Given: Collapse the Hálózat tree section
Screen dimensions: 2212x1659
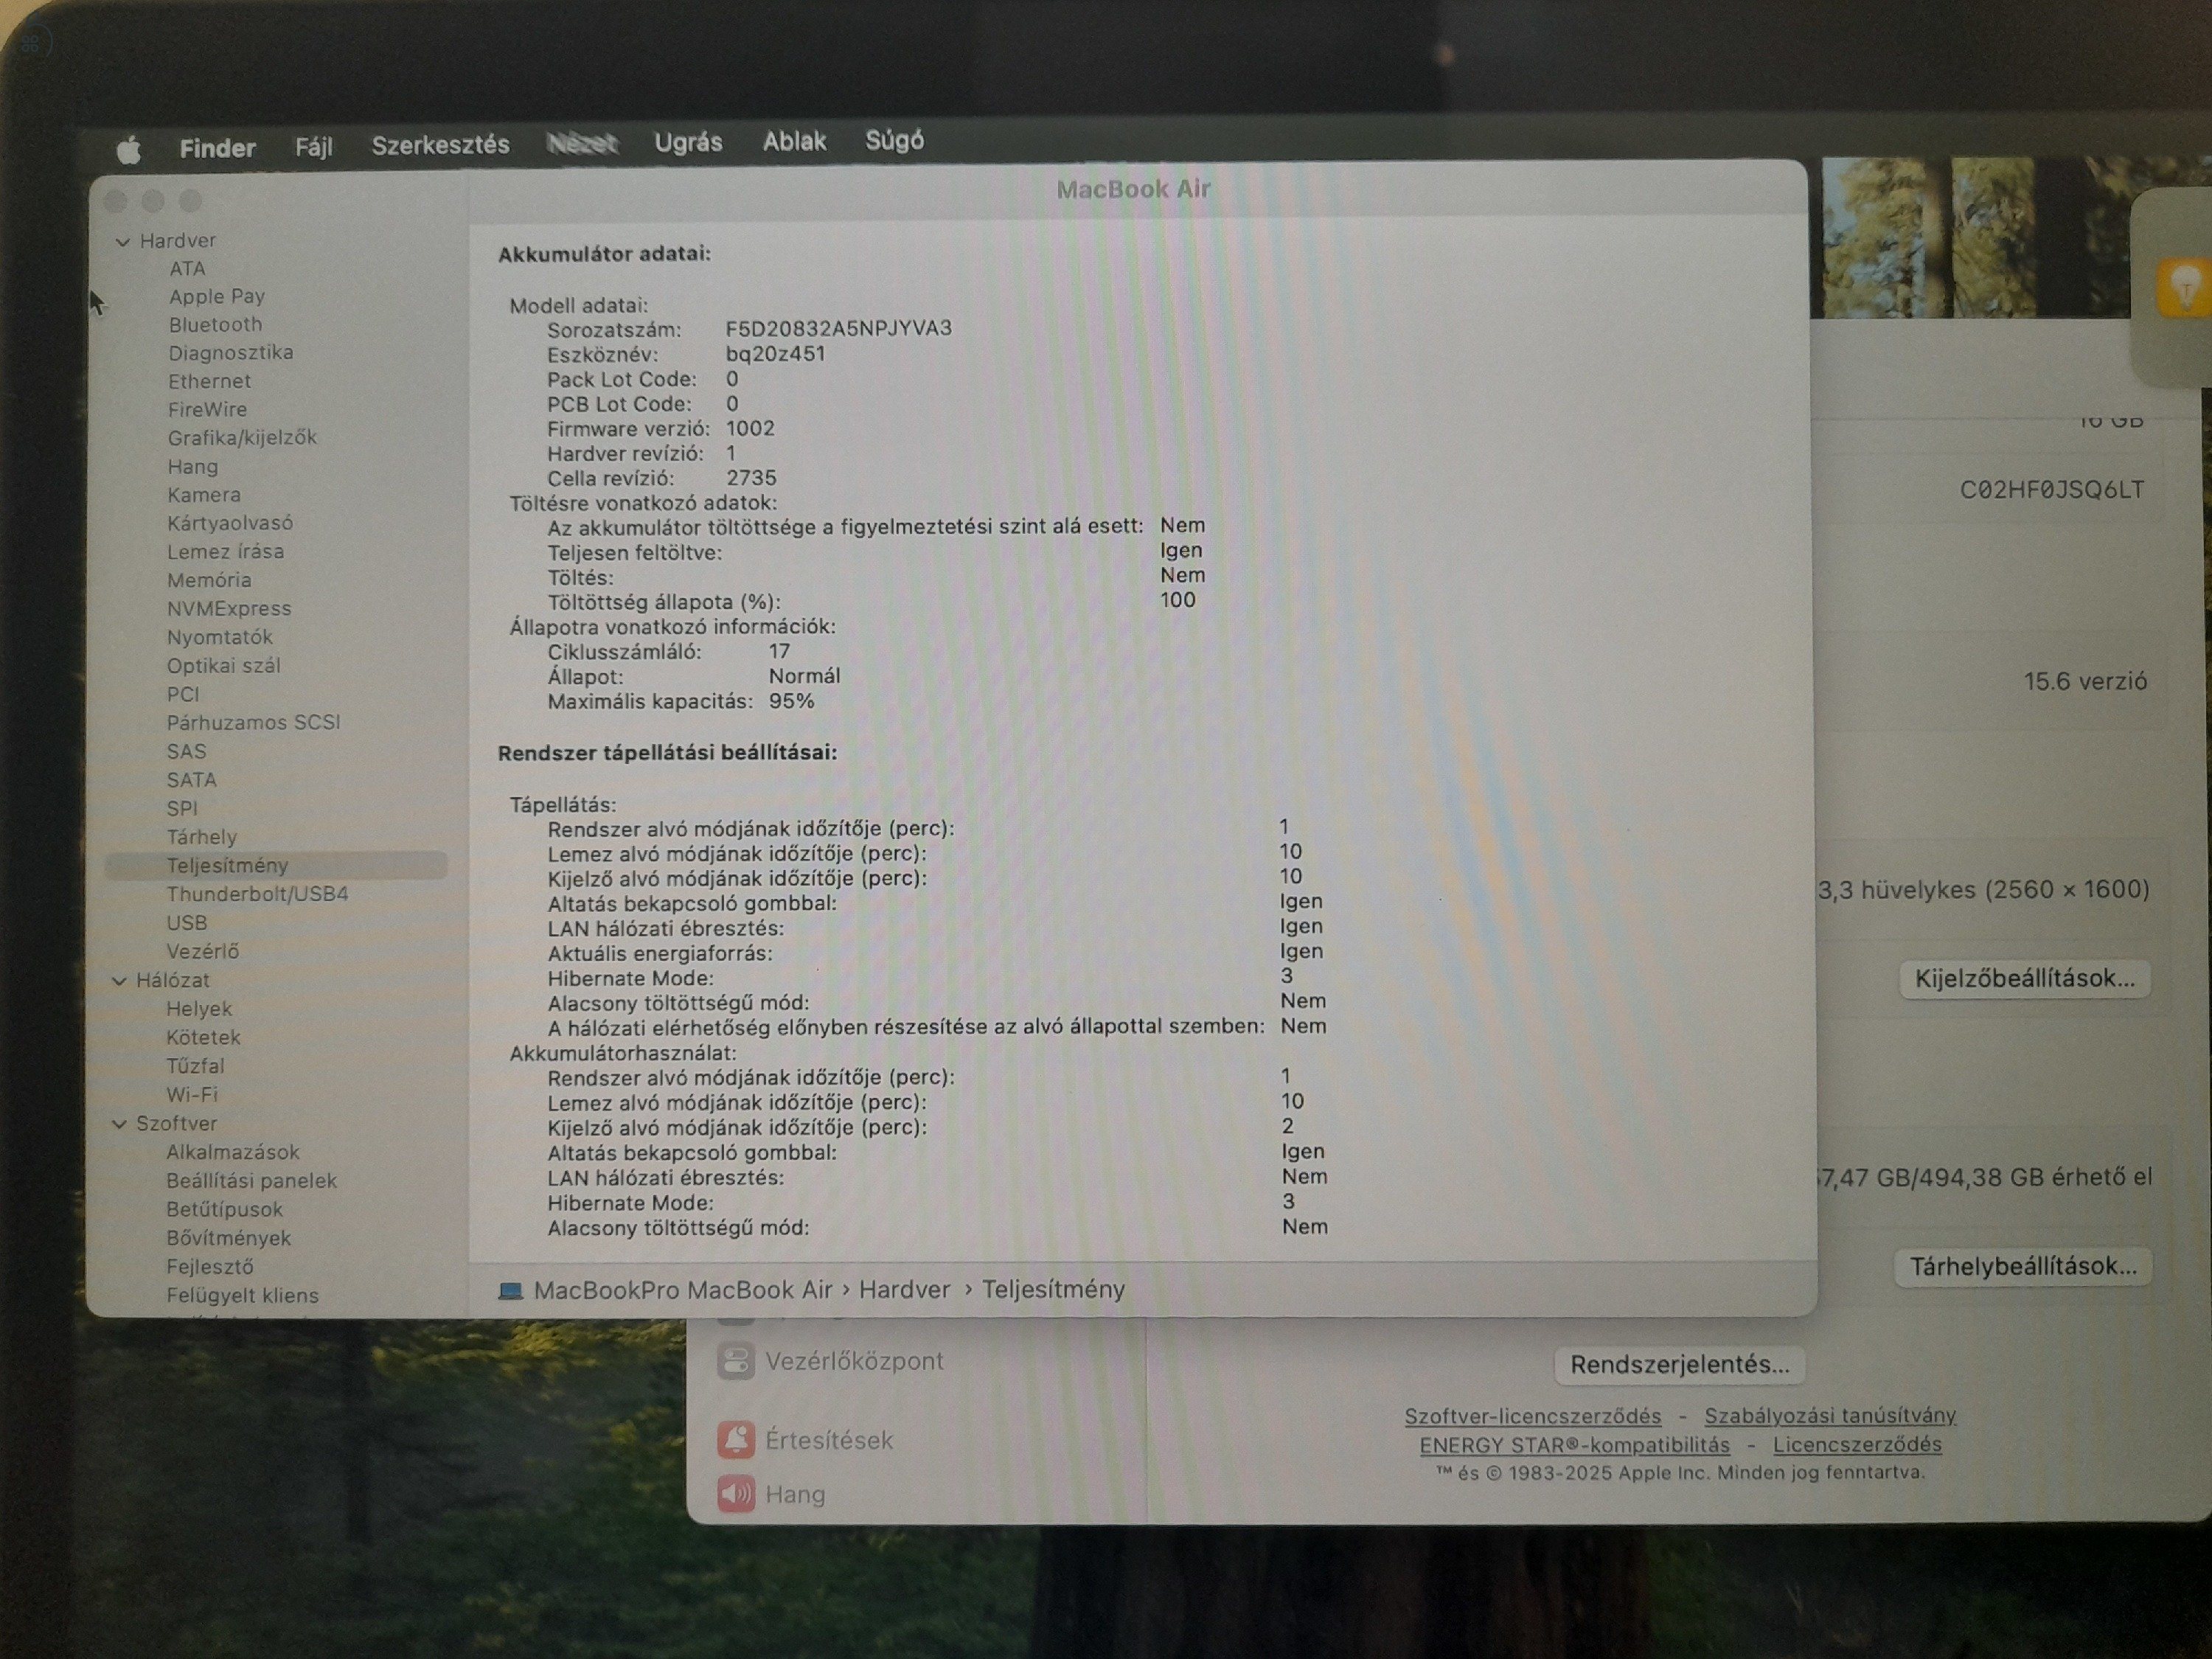Looking at the screenshot, I should coord(119,981).
